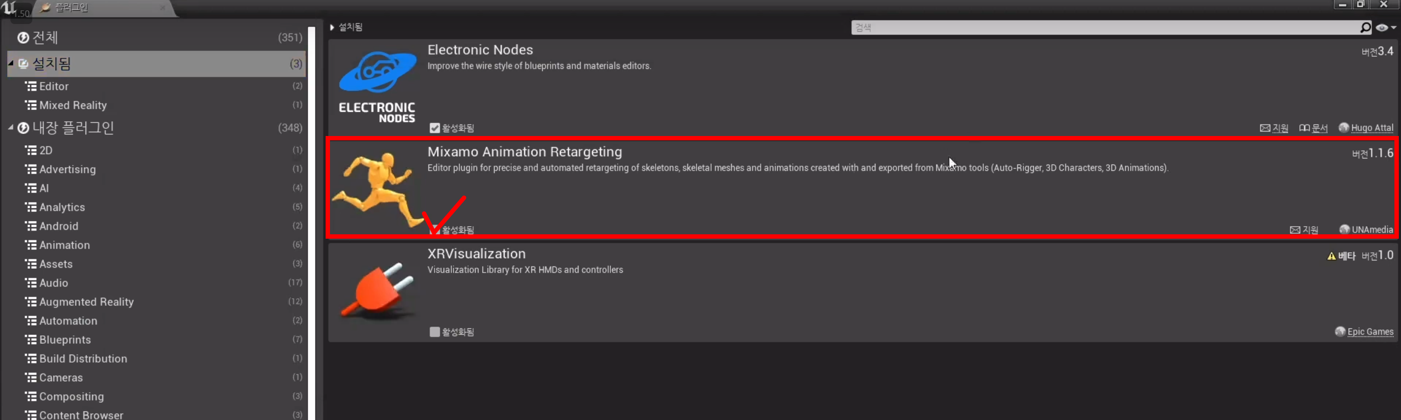Click the 내장 플러그인 category icon
Viewport: 1401px width, 420px height.
pos(23,128)
